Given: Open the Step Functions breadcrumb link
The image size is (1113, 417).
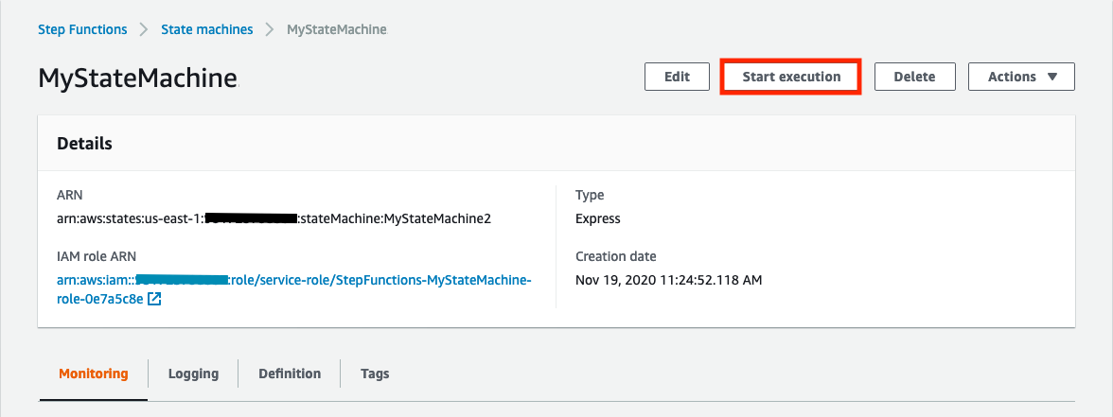Looking at the screenshot, I should [x=82, y=29].
